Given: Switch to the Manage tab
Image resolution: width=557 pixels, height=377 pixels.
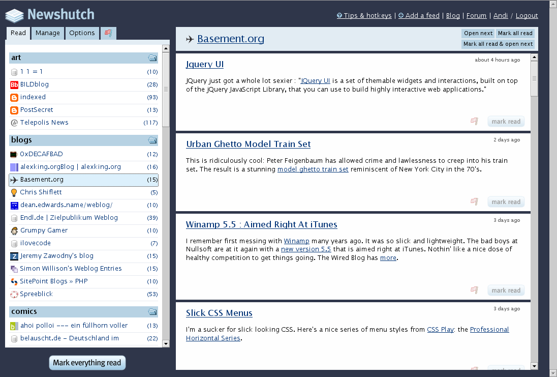Looking at the screenshot, I should [48, 33].
